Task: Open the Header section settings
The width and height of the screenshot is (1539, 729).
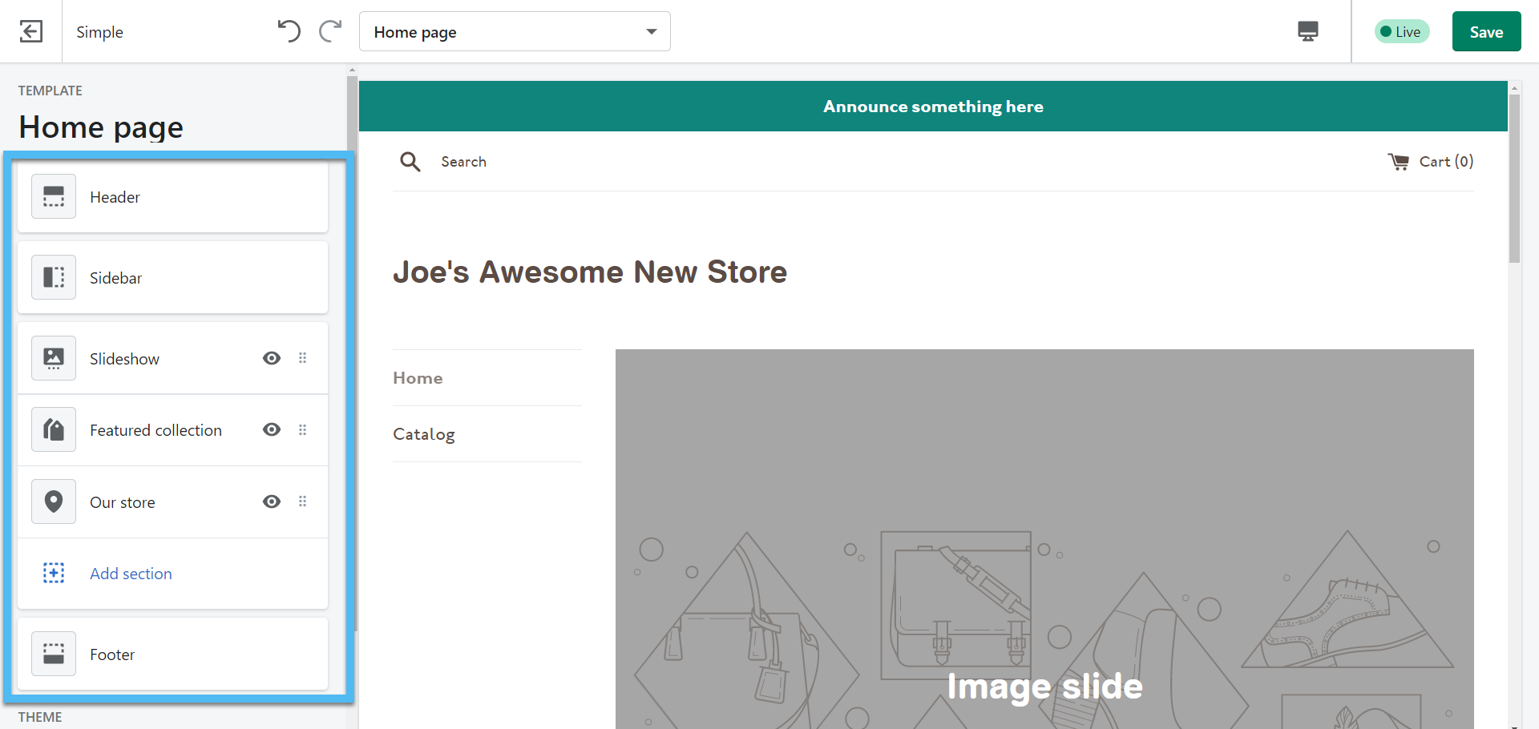Action: (172, 197)
